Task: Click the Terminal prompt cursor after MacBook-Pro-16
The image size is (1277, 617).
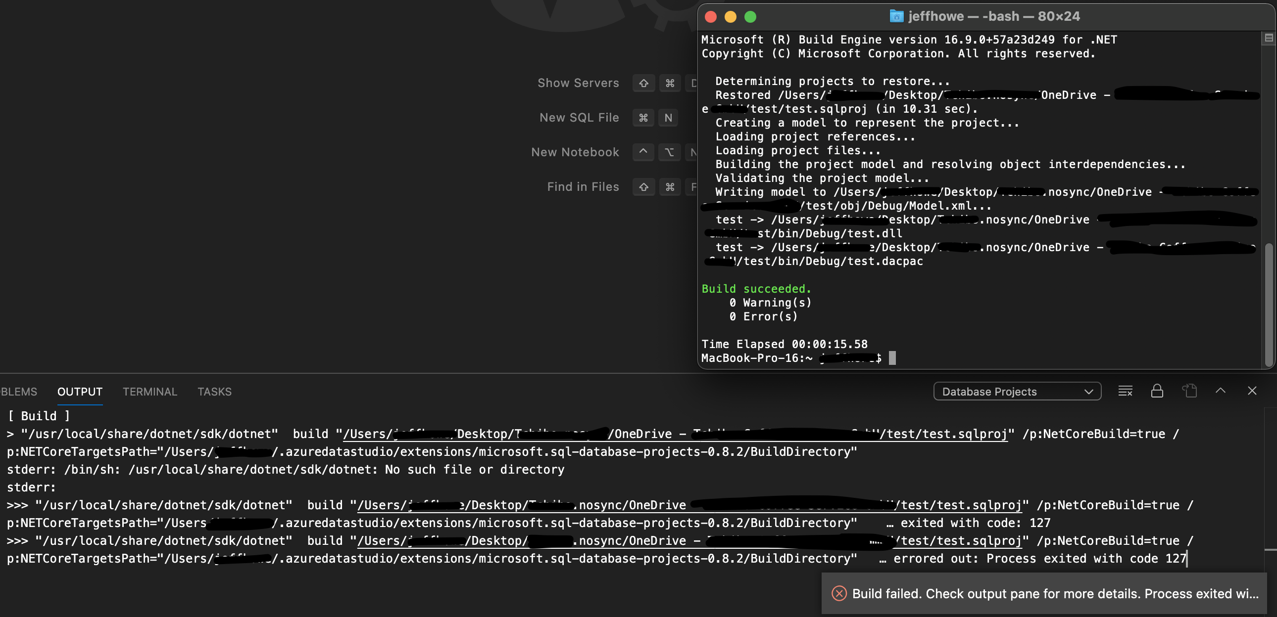Action: 892,357
